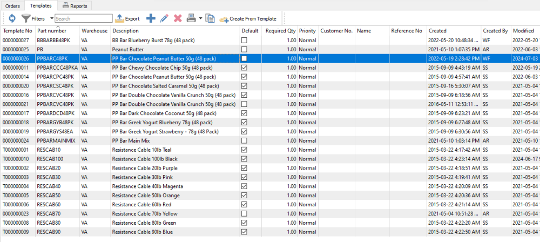Click the Customer No. column header
Viewport: 540px width, 242px height.
(337, 31)
